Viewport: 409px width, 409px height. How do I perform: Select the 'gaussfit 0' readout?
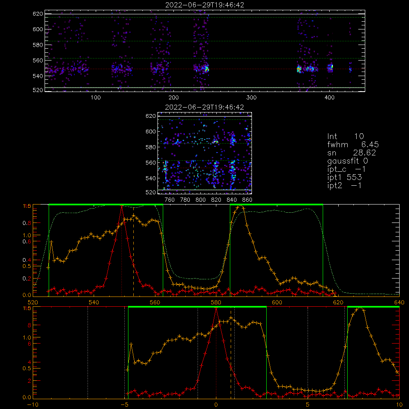click(x=348, y=161)
